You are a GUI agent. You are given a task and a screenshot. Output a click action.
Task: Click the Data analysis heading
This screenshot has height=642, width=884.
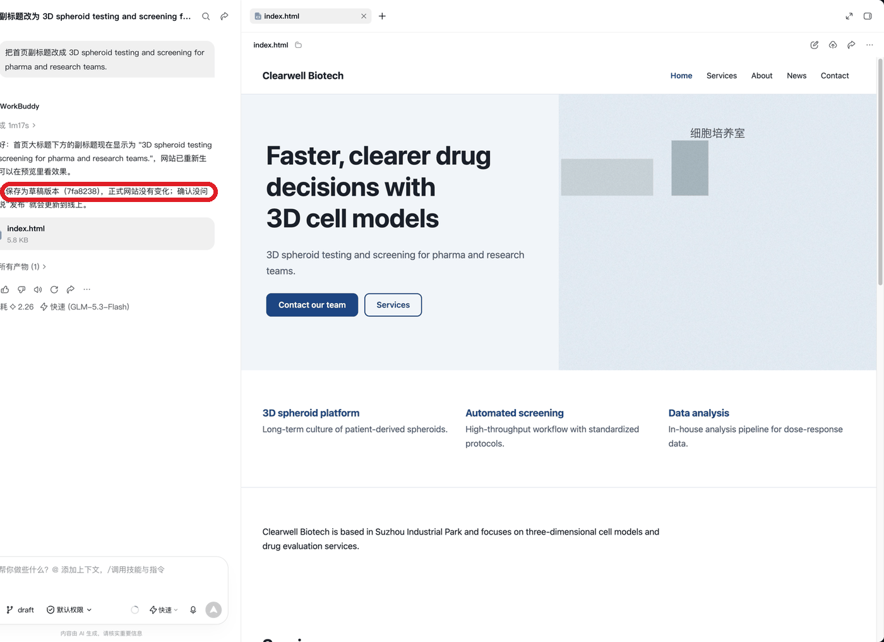pyautogui.click(x=699, y=413)
